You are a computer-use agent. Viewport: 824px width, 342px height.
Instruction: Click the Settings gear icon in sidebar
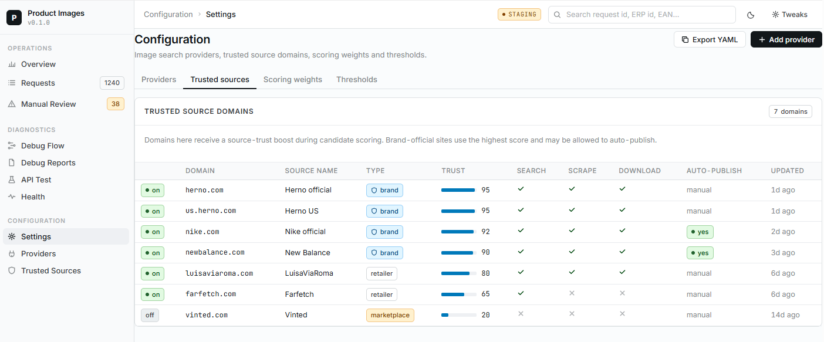coord(12,237)
